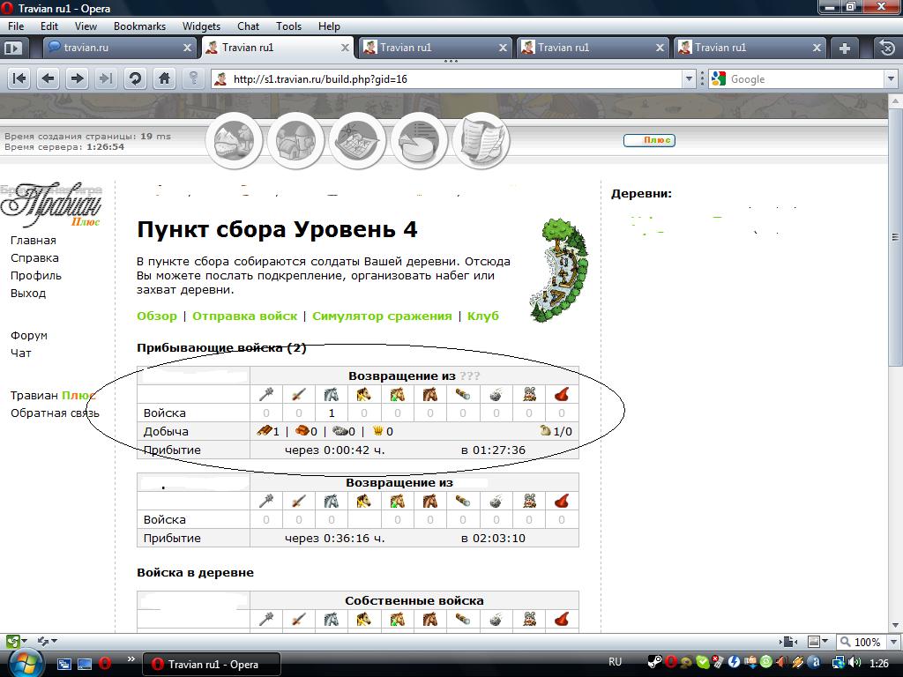
Task: Click the Rewind navigation button
Action: (x=19, y=78)
